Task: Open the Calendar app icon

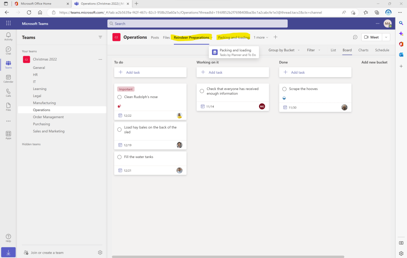Action: (8, 78)
